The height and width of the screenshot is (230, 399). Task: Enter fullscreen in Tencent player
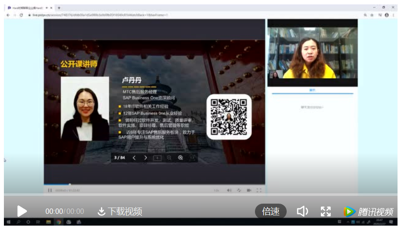(326, 211)
